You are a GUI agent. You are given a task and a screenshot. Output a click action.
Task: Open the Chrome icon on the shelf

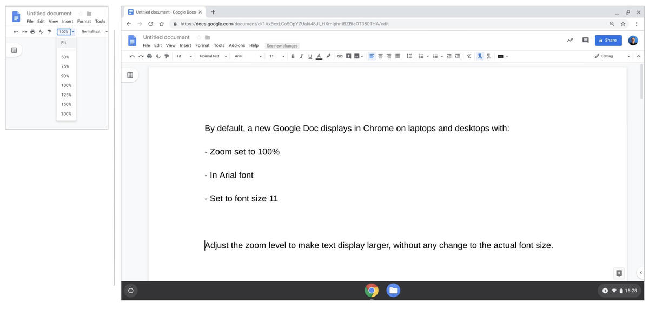(x=372, y=291)
